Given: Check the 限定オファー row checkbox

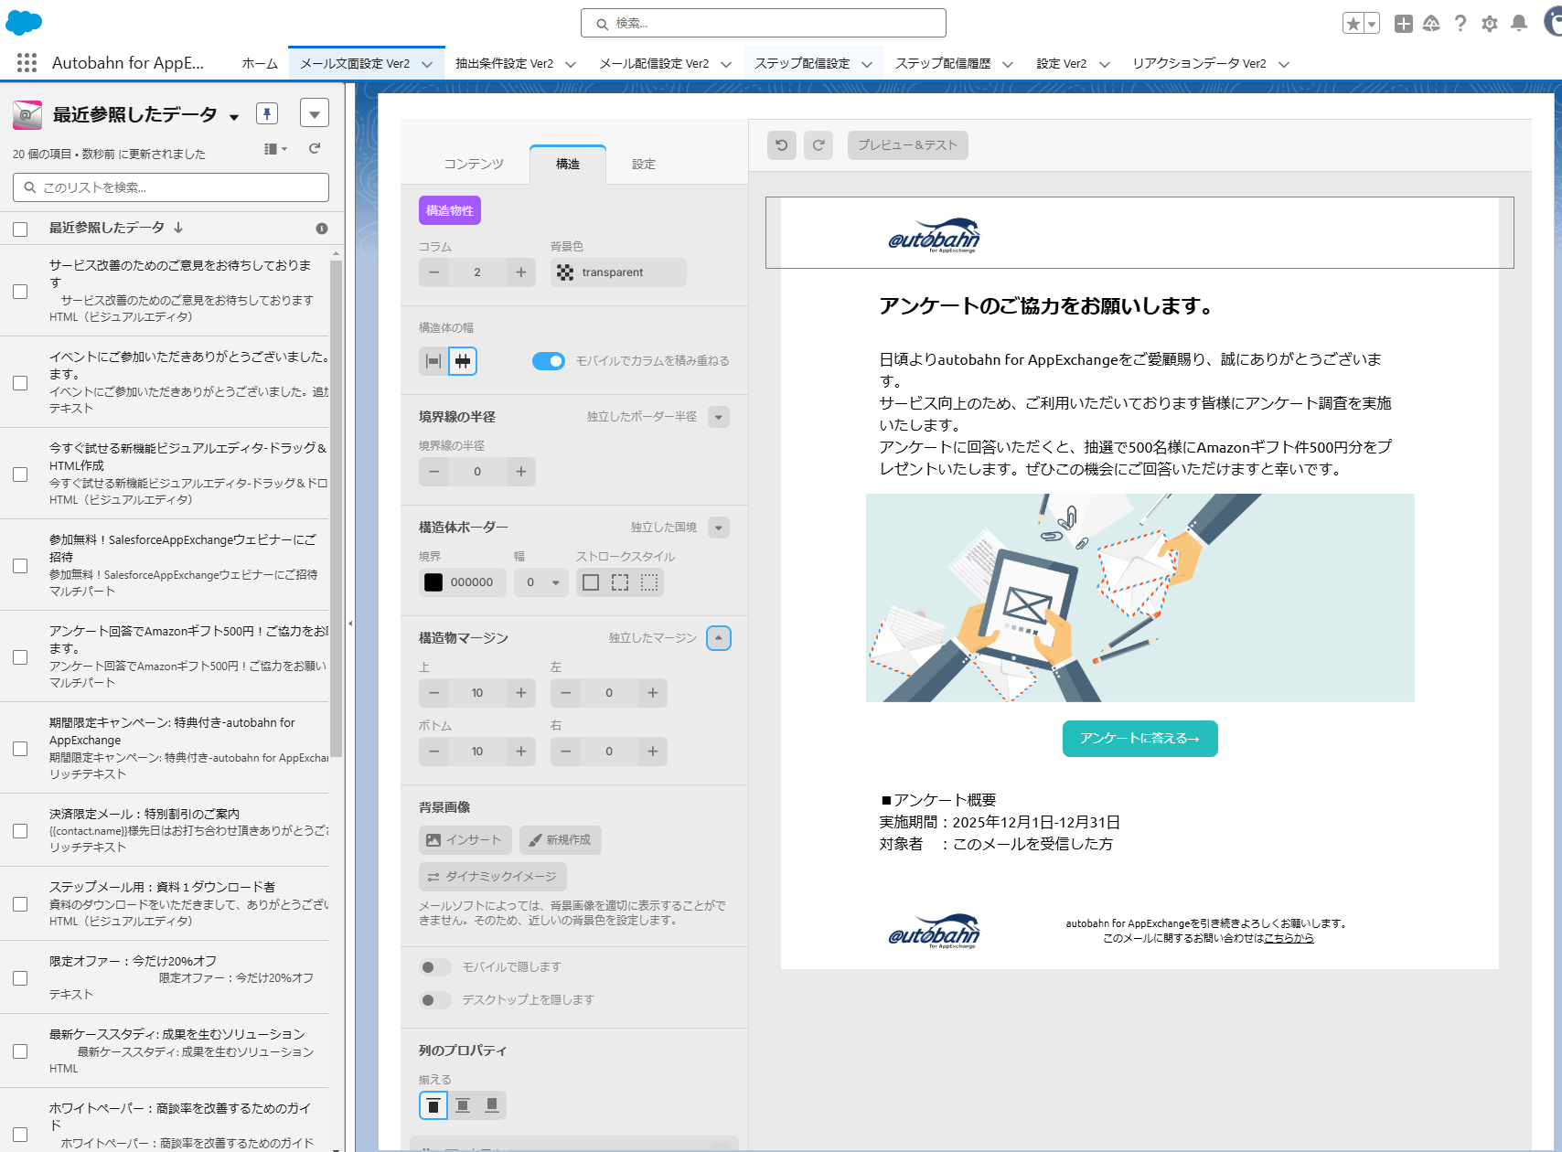Looking at the screenshot, I should pos(20,978).
